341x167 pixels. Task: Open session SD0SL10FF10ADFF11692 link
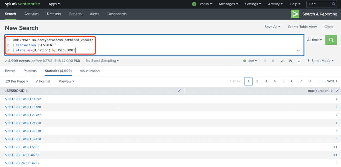click(23, 99)
